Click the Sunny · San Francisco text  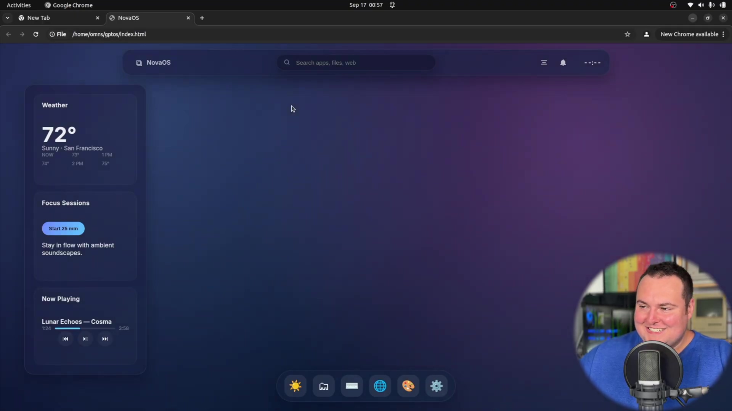click(x=72, y=148)
